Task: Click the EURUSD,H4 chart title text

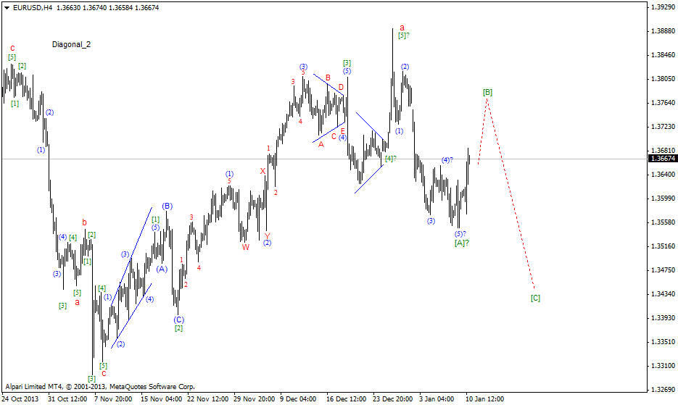Action: [33, 8]
